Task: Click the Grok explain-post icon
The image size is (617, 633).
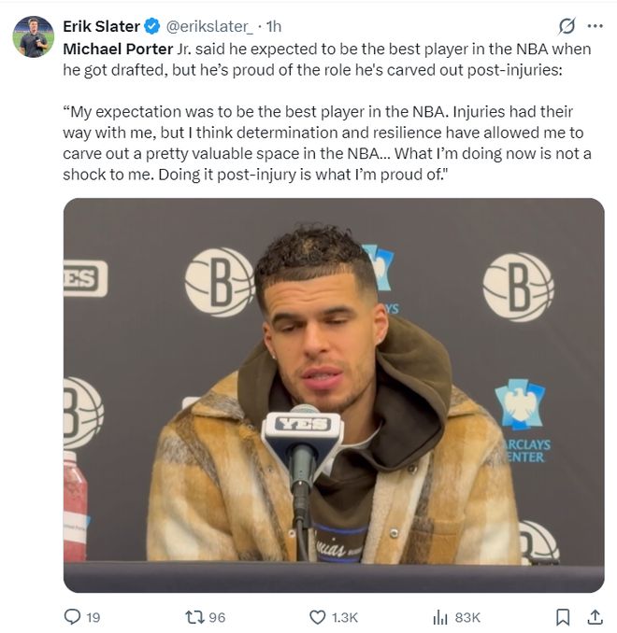Action: [x=565, y=26]
